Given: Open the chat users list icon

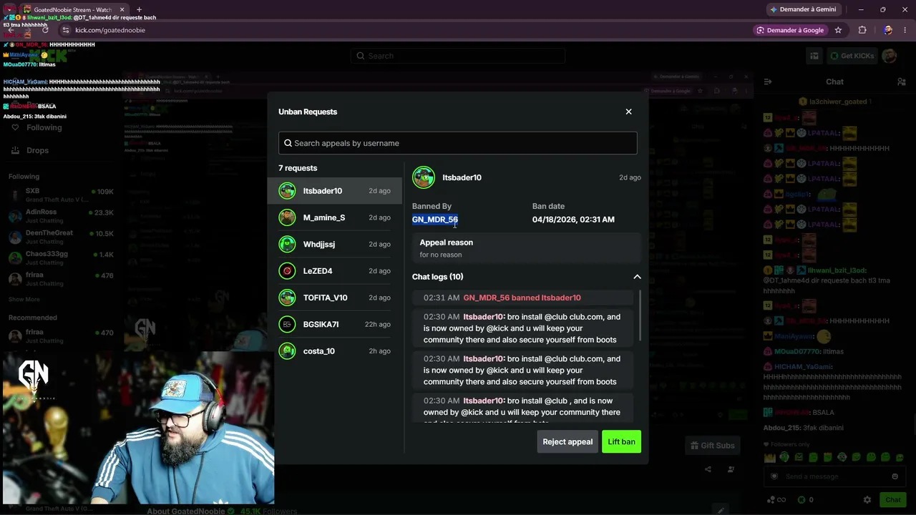Looking at the screenshot, I should [x=901, y=82].
